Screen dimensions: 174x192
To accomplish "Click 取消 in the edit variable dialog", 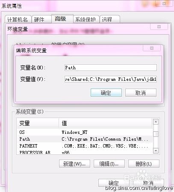I will [x=141, y=93].
